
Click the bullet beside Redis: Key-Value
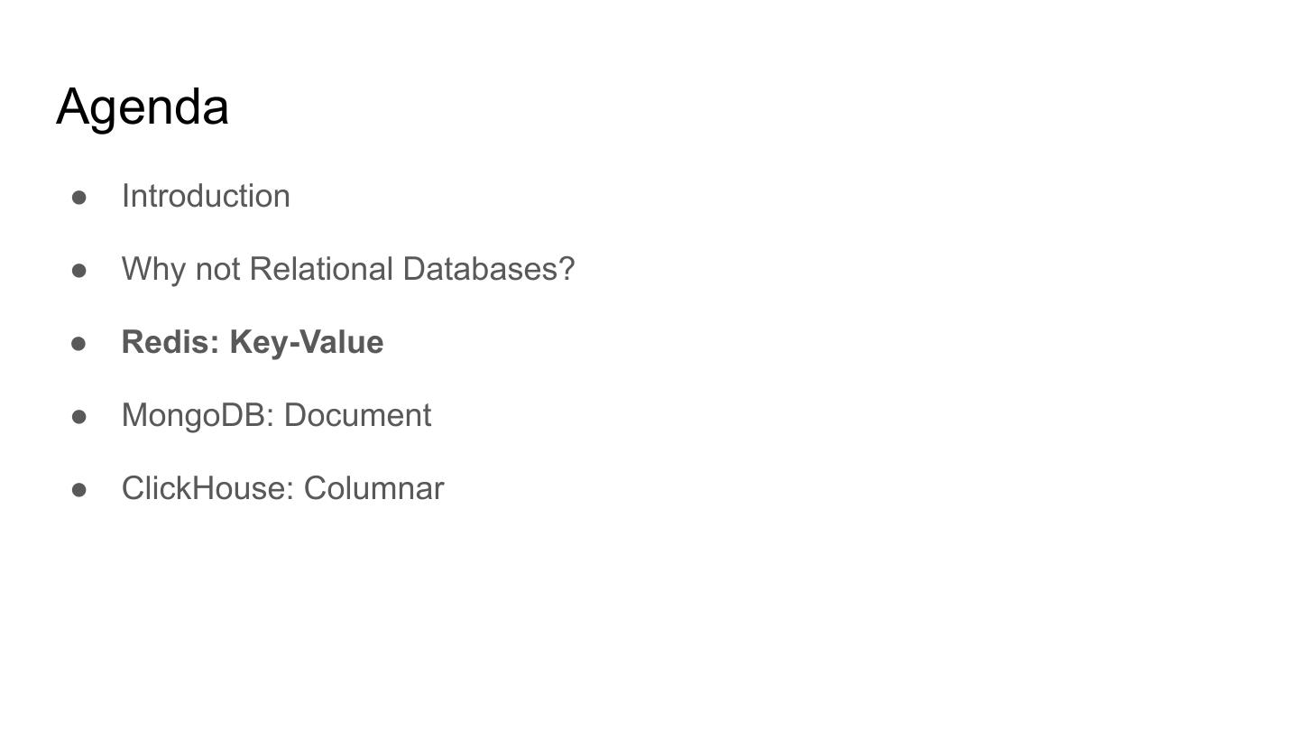pyautogui.click(x=79, y=343)
